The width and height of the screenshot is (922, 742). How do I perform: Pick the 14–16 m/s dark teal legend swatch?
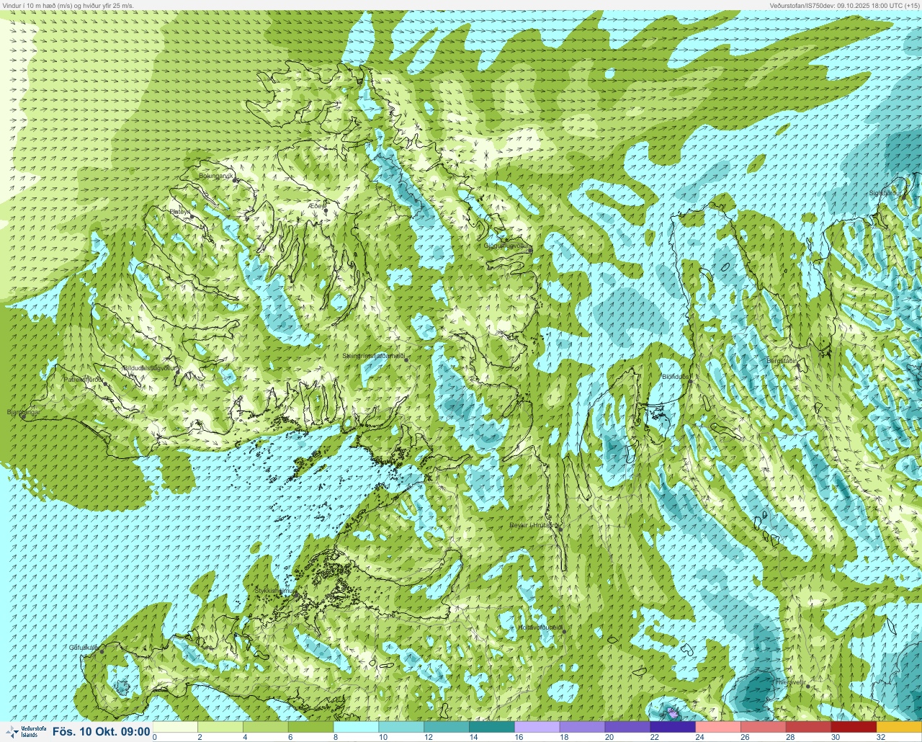click(493, 727)
